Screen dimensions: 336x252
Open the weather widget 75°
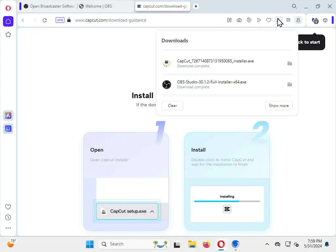pos(11,244)
